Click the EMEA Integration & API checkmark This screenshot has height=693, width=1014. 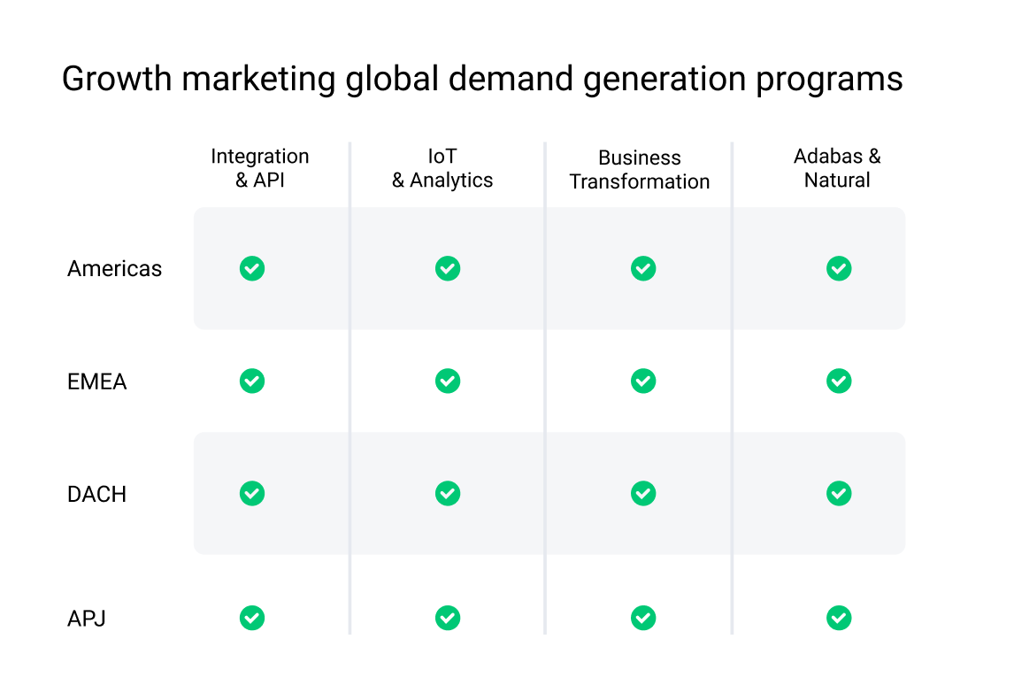(252, 381)
